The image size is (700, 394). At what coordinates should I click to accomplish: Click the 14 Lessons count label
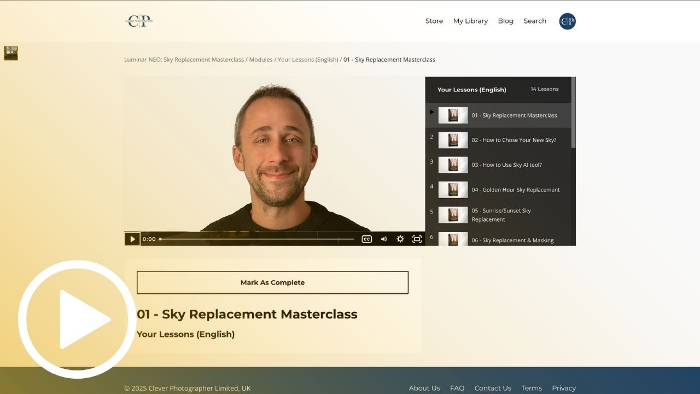tap(545, 89)
